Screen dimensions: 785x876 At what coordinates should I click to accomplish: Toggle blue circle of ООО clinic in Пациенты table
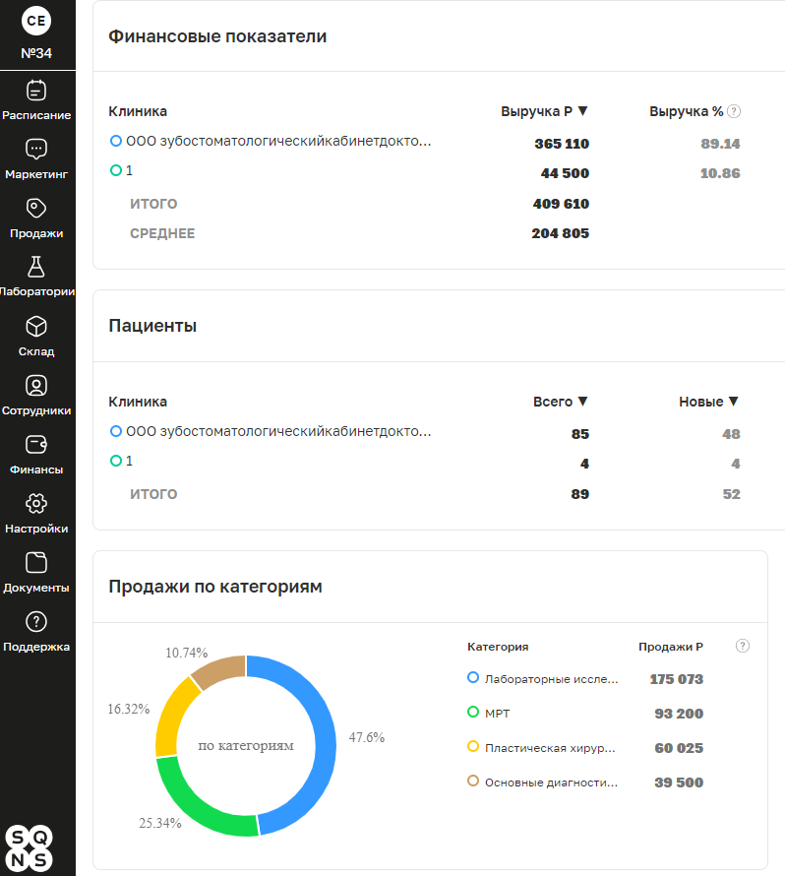click(116, 431)
